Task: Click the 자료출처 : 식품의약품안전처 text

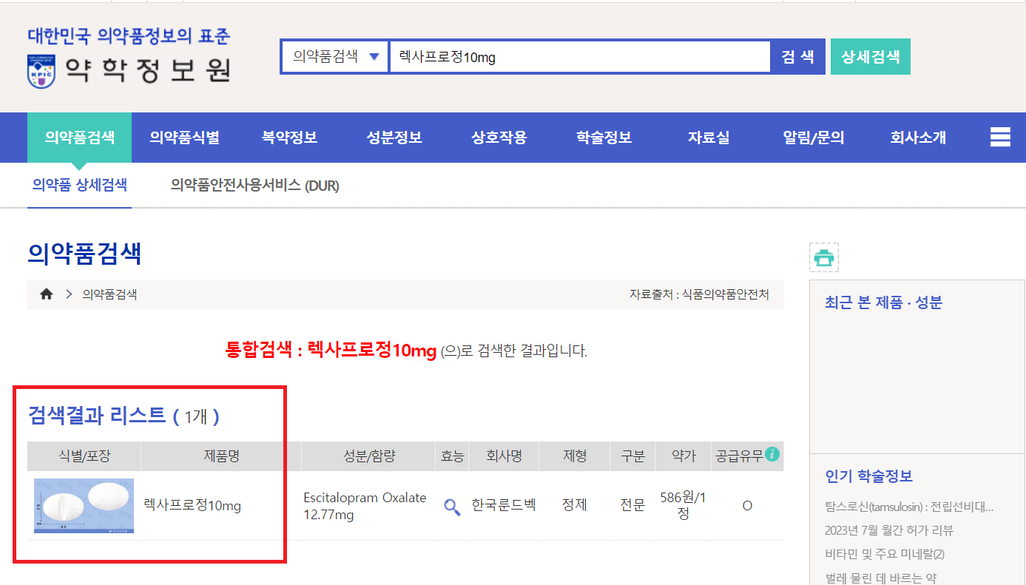Action: 699,294
